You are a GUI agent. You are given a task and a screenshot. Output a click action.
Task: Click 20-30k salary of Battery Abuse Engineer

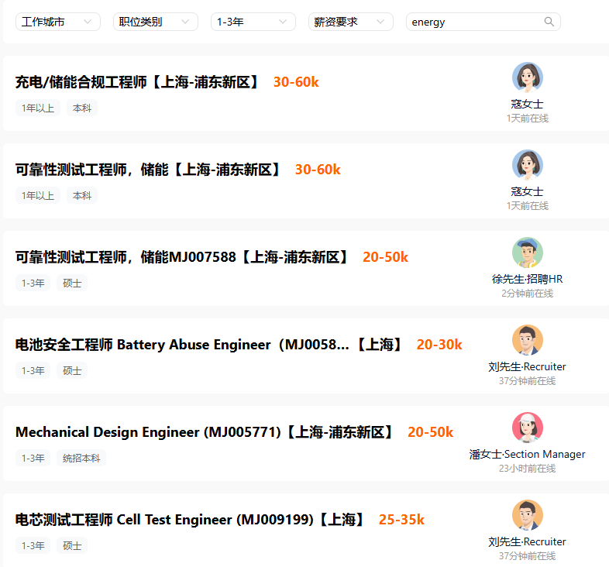point(439,345)
